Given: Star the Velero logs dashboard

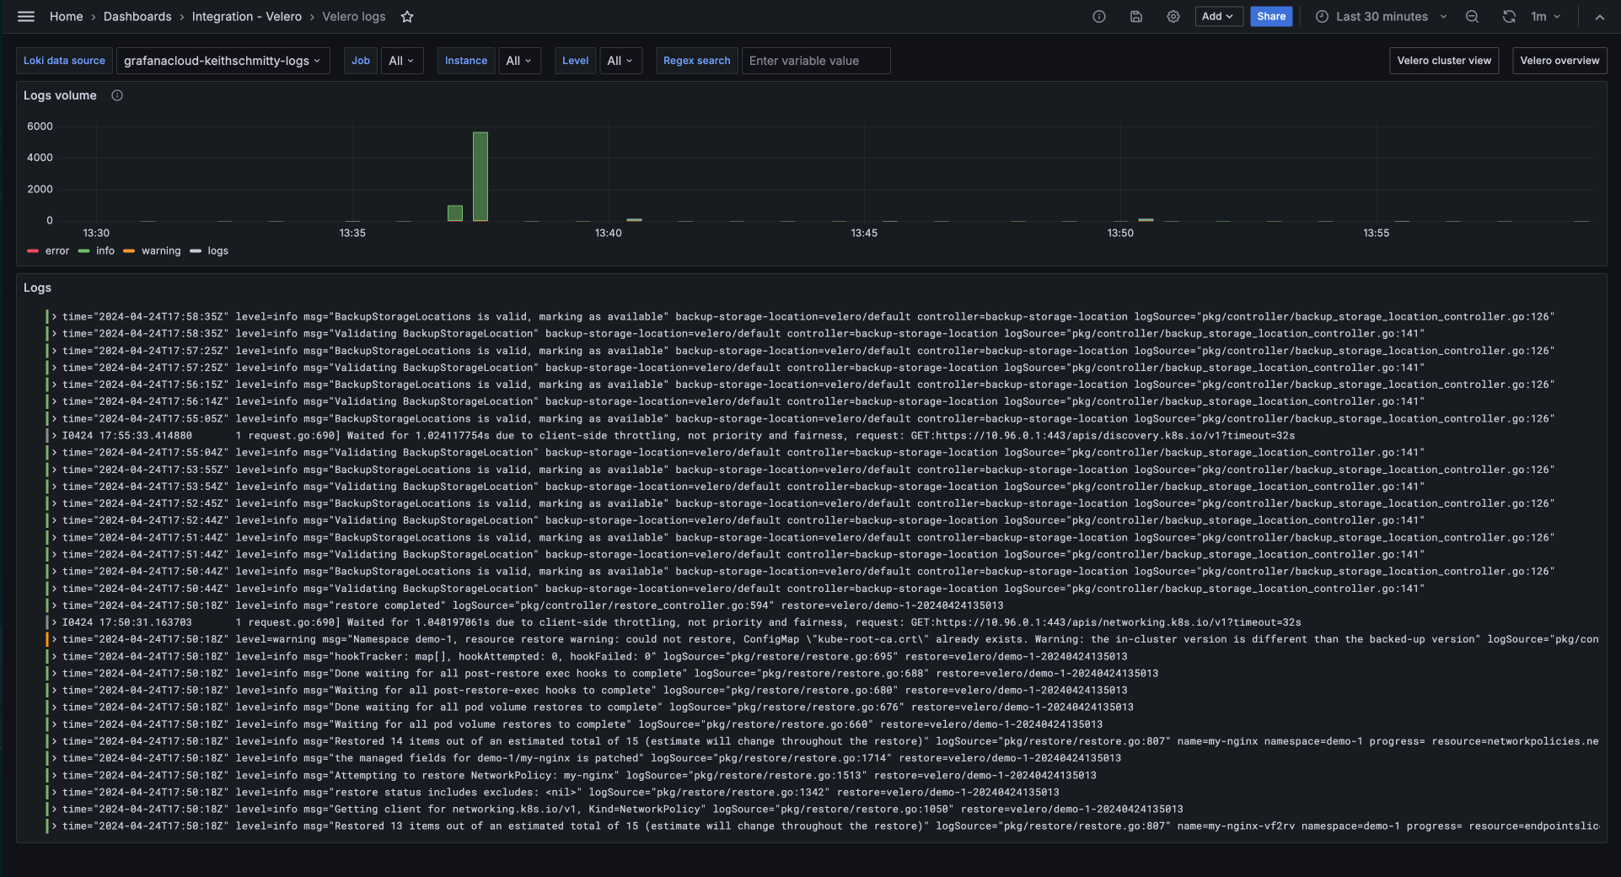Looking at the screenshot, I should coord(407,17).
